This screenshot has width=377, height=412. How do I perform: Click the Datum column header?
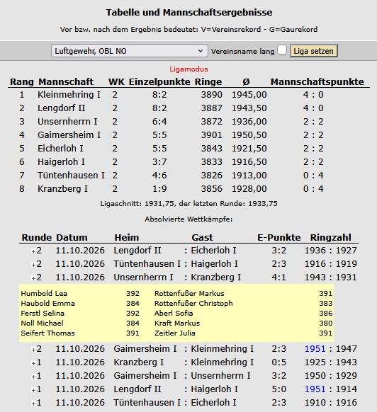[x=72, y=237]
